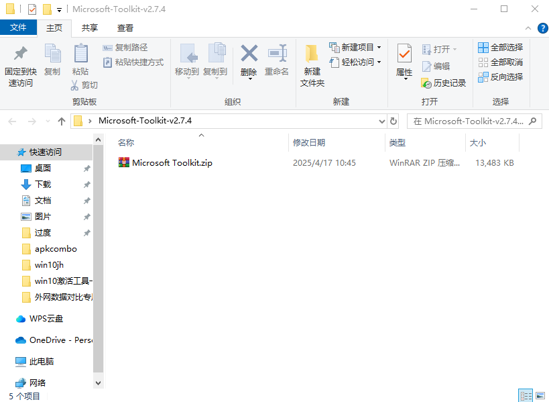Expand the Delete (删除) dropdown arrow
549x402 pixels.
click(x=249, y=79)
